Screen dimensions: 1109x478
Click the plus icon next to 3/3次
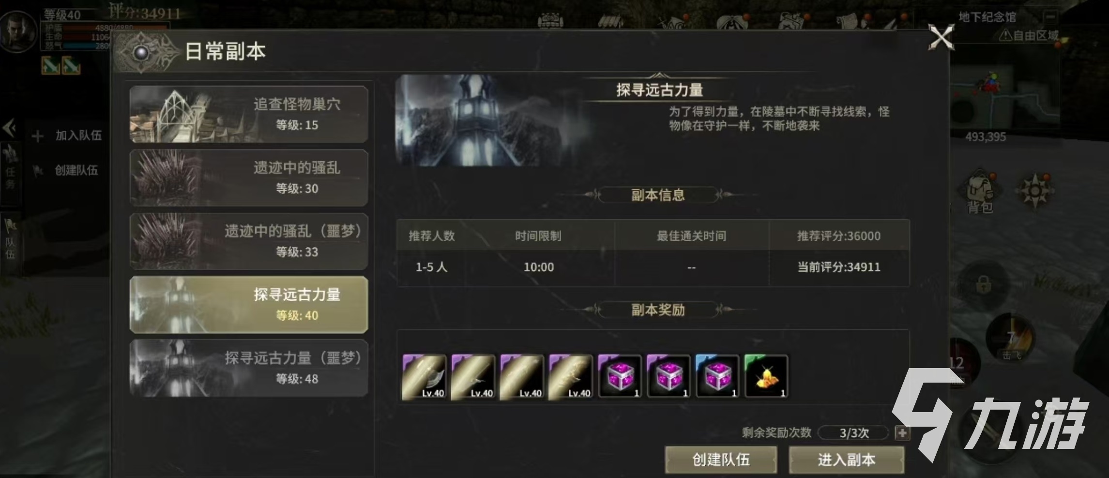pos(902,433)
